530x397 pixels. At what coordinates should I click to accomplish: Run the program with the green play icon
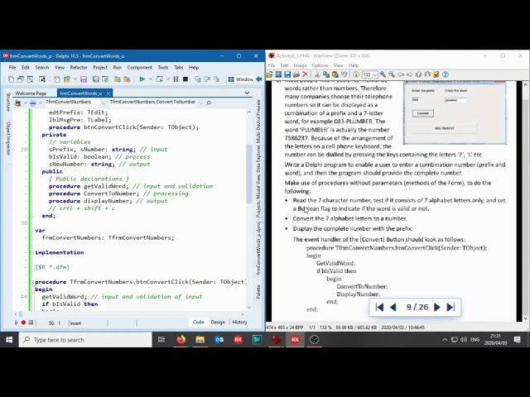(x=142, y=79)
